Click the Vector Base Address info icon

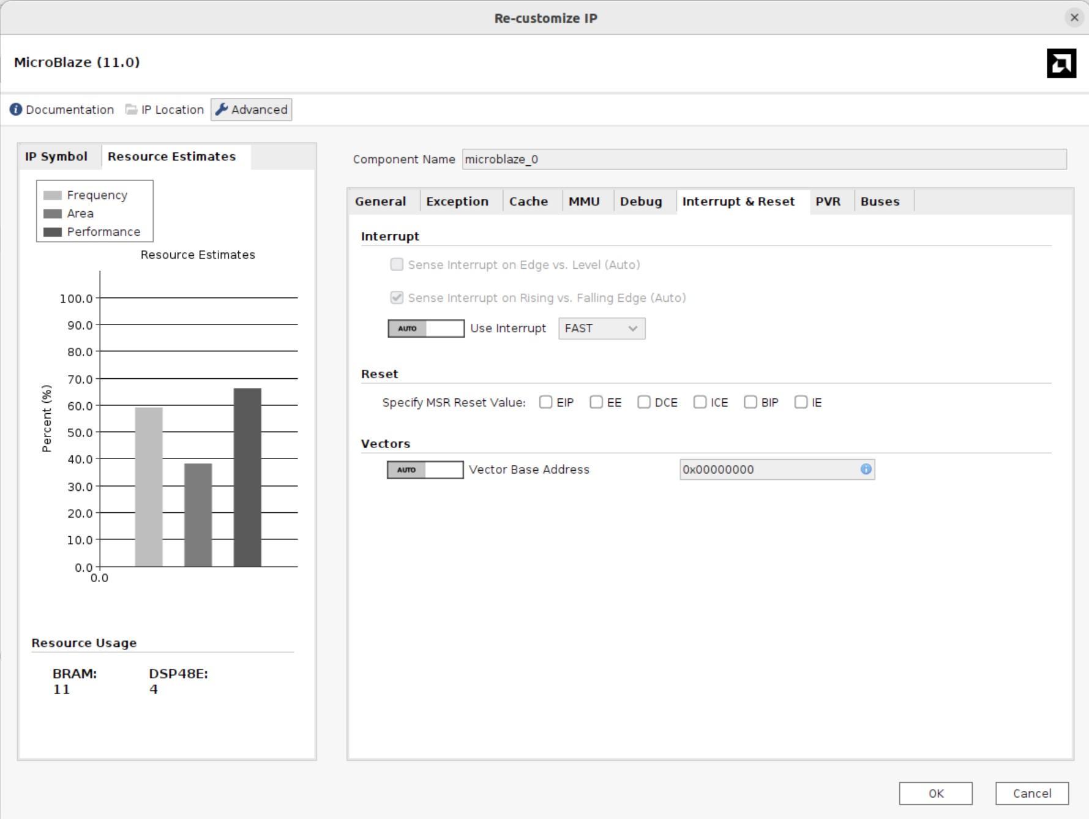click(x=866, y=469)
